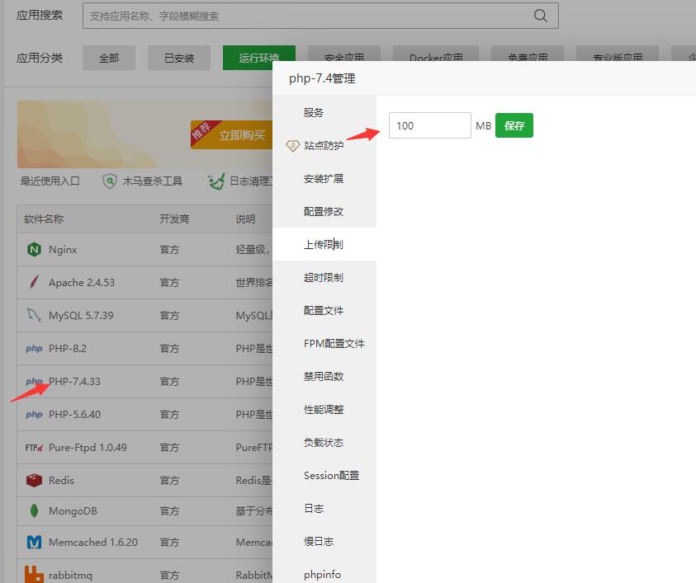Click the 开发商 column header
This screenshot has width=696, height=583.
pyautogui.click(x=174, y=219)
